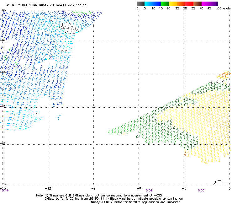Click the green 15-20 knots color band
Screen dimensions: 232x204
pyautogui.click(x=165, y=4)
